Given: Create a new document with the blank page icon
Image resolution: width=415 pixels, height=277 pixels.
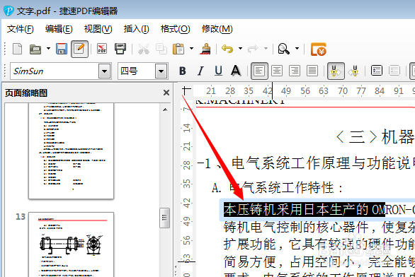Looking at the screenshot, I should pos(18,49).
